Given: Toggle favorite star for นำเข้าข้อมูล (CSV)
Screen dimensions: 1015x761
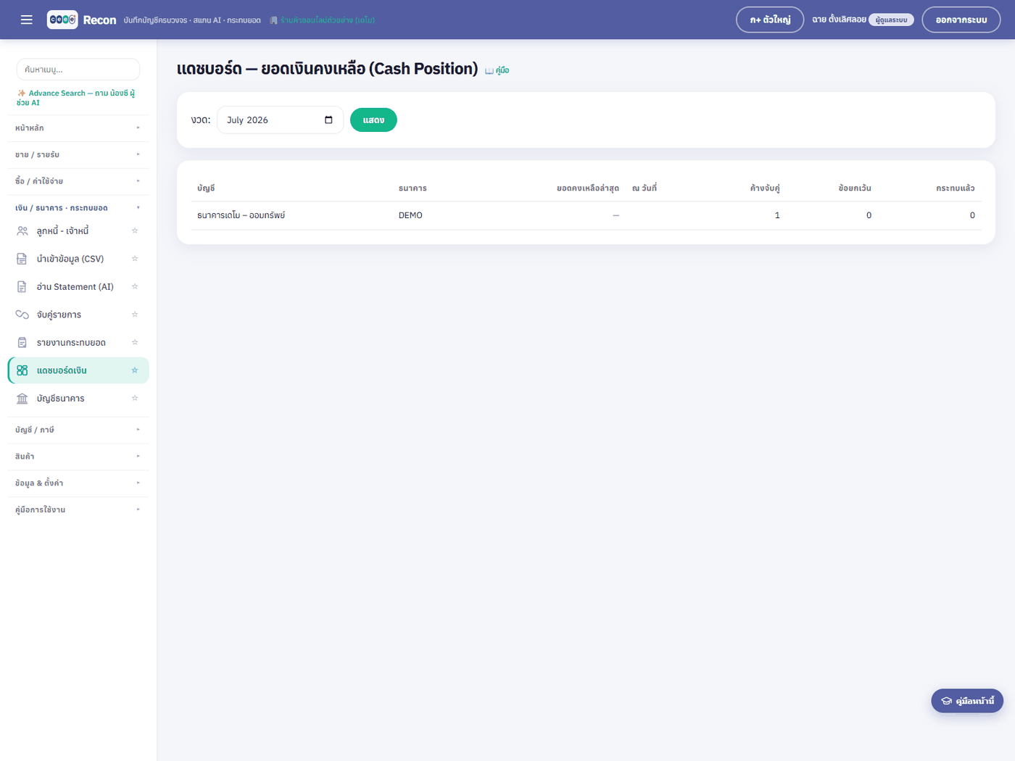Looking at the screenshot, I should (x=135, y=259).
